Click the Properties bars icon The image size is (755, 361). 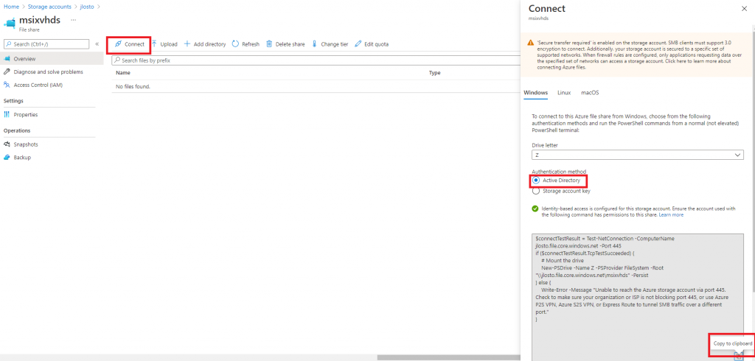(x=7, y=114)
